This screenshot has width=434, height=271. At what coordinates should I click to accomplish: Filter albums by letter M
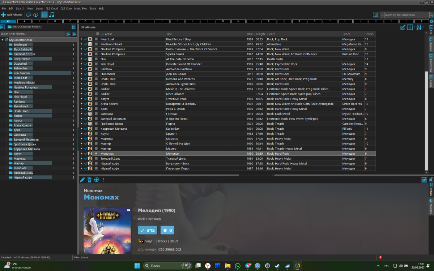223,21
